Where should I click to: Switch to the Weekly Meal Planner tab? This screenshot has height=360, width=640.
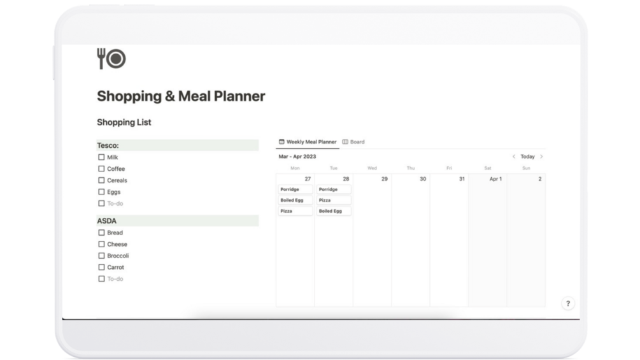click(311, 142)
